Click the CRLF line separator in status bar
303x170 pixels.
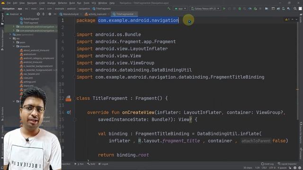tap(264, 168)
